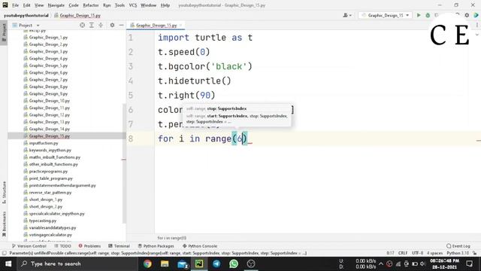
Task: Open the user account icon menu
Action: pyautogui.click(x=347, y=15)
